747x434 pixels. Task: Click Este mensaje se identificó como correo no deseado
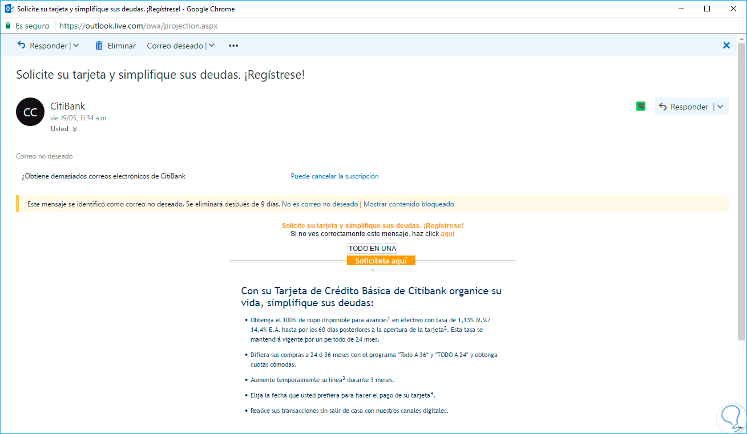pyautogui.click(x=154, y=204)
